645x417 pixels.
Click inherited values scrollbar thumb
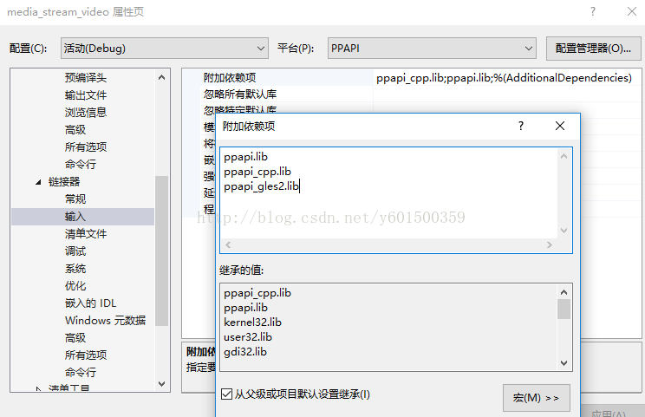564,309
